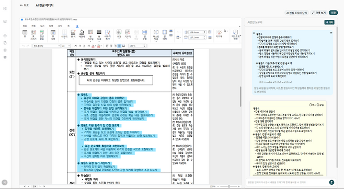This screenshot has width=344, height=189.
Task: Click the zoom slider in status bar
Action: click(229, 186)
